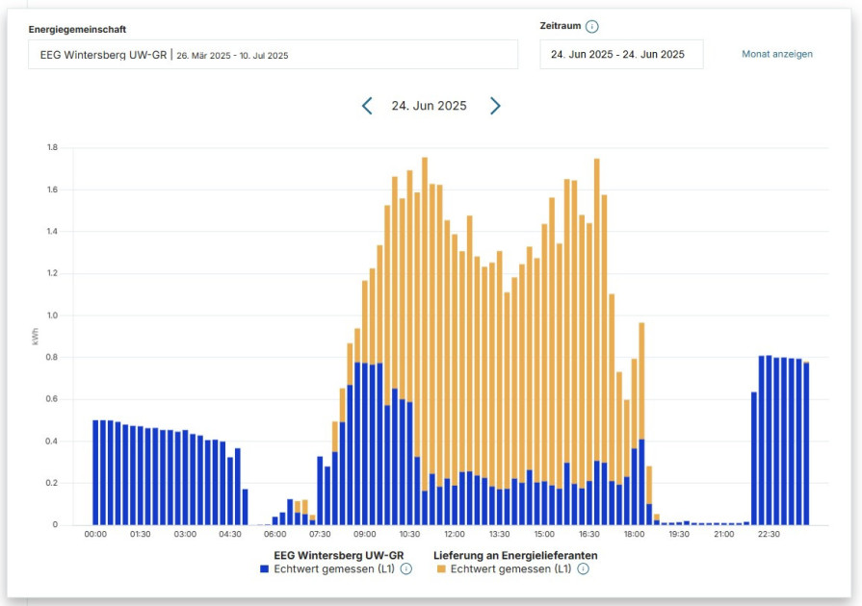Open the Zeitraum info icon

tap(591, 26)
